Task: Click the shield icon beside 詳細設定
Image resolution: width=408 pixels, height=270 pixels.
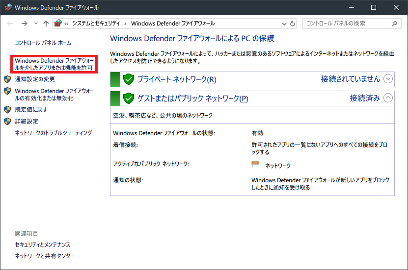Action: 7,121
